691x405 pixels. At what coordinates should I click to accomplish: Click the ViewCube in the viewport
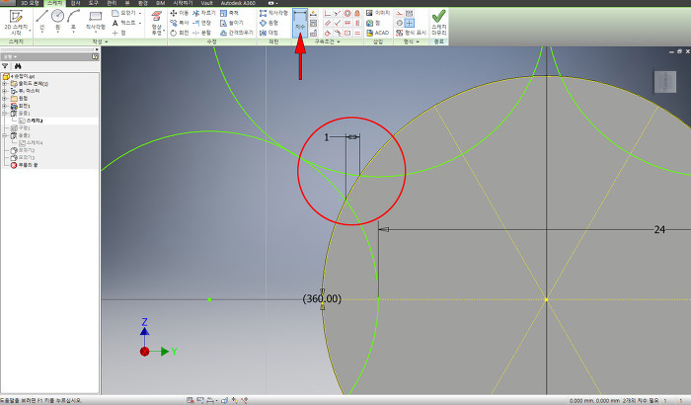pos(665,82)
